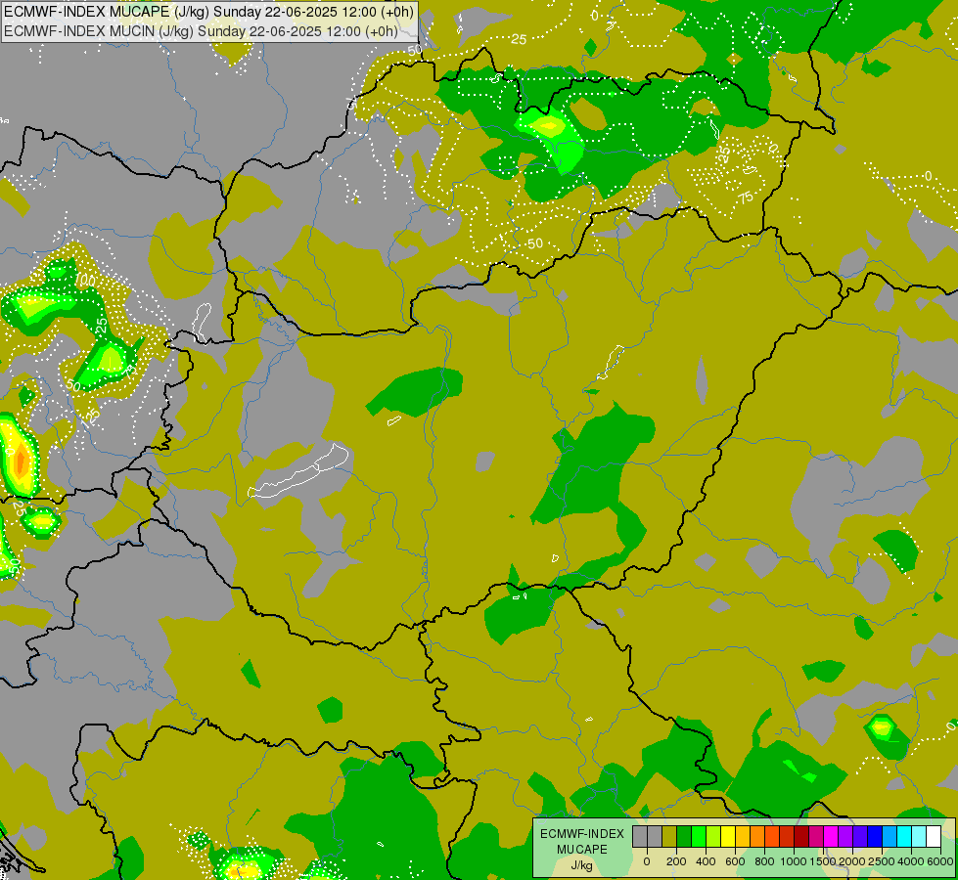Pick the white legend swatch
958x880 pixels.
point(935,836)
